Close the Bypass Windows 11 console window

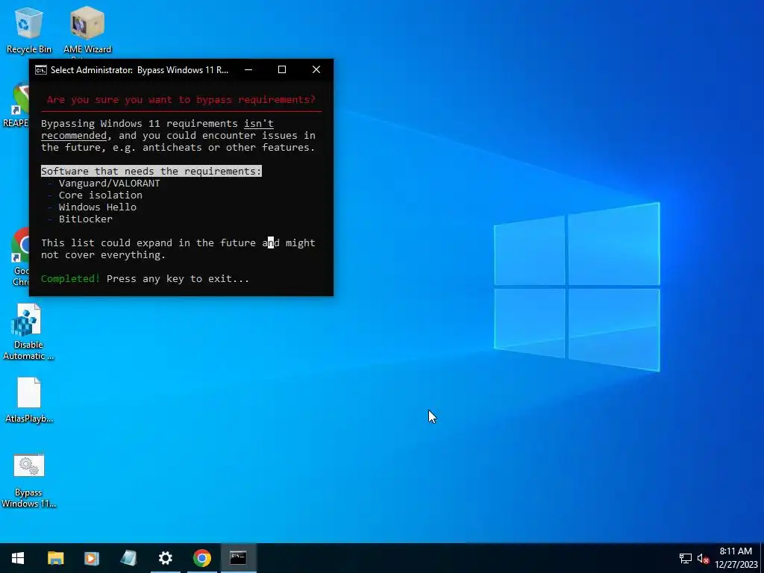[x=316, y=69]
